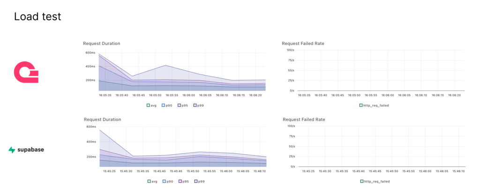Click the Load test heading
Viewport: 480px width, 189px height.
tap(37, 17)
